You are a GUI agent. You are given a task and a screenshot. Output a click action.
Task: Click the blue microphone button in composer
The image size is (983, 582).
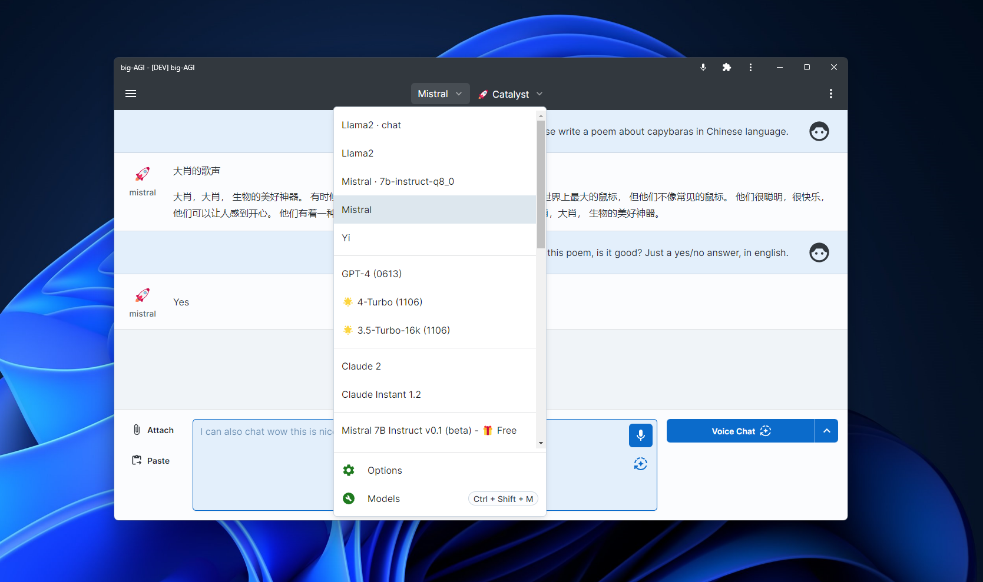pyautogui.click(x=640, y=435)
